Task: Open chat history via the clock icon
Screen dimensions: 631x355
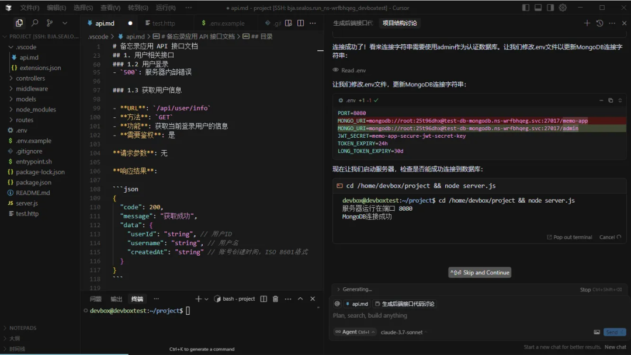Action: pyautogui.click(x=599, y=23)
